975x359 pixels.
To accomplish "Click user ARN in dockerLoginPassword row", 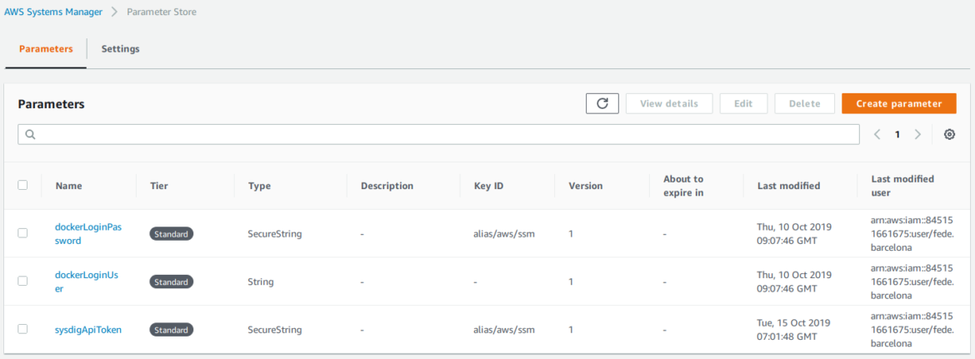I will [x=912, y=233].
